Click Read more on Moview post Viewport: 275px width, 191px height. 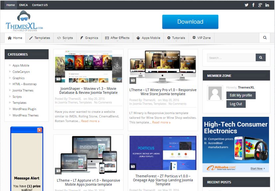tap(90, 121)
